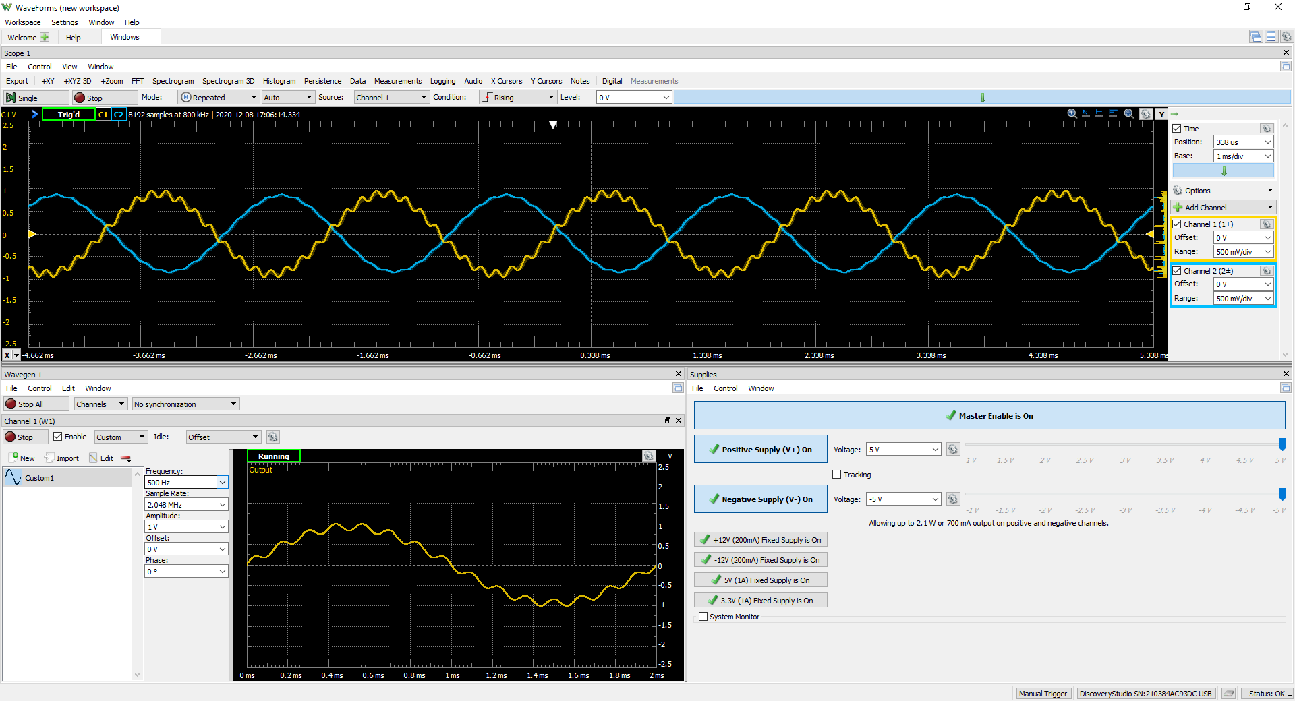1295x701 pixels.
Task: Open the Settings menu
Action: [x=65, y=22]
